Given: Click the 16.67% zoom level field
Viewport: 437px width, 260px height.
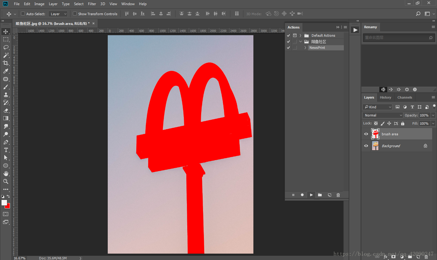Looking at the screenshot, I should pos(20,258).
